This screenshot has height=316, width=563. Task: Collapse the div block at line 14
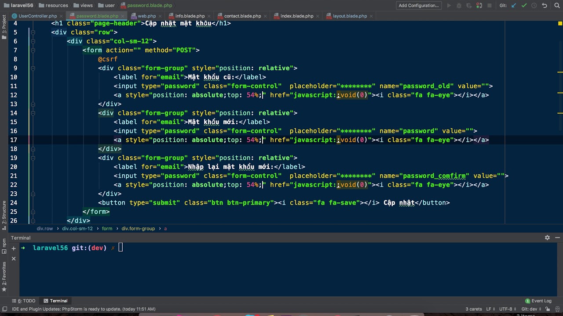(33, 113)
